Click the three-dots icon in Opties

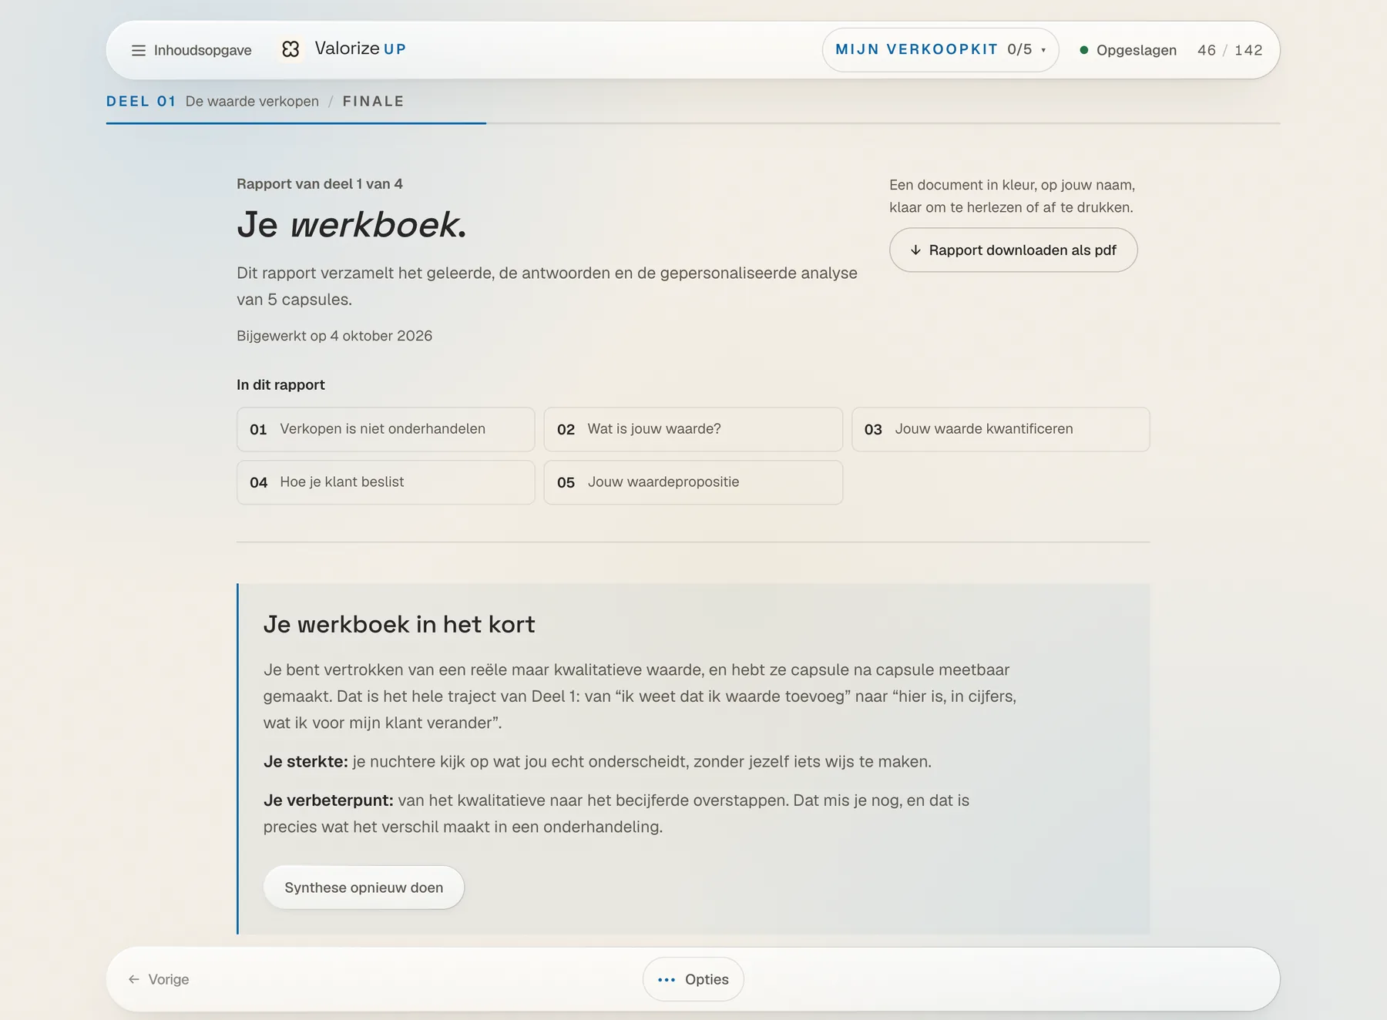667,980
